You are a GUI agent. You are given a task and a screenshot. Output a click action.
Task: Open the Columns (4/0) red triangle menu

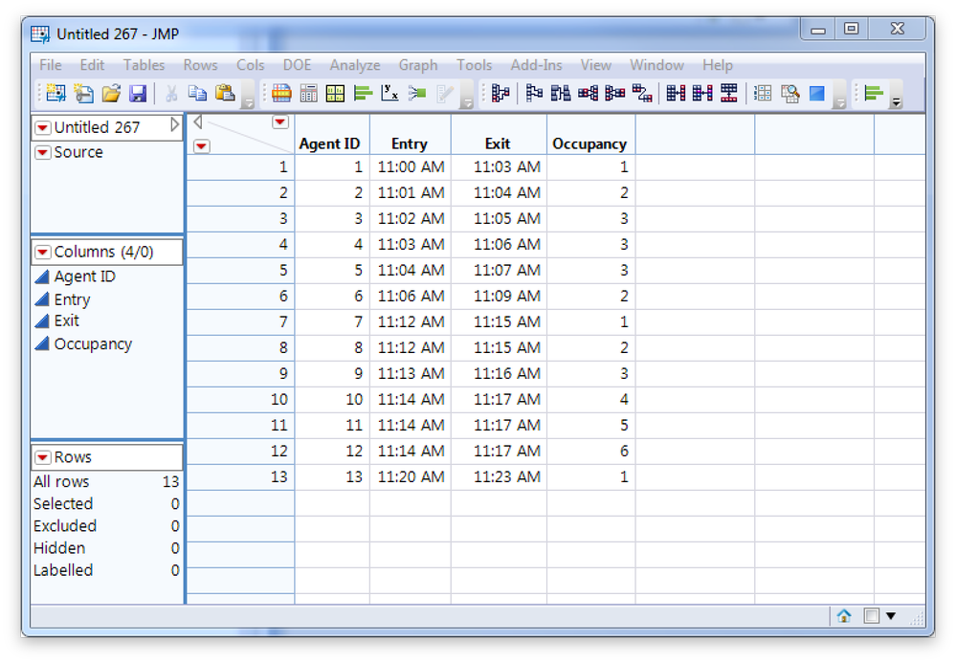click(x=43, y=252)
